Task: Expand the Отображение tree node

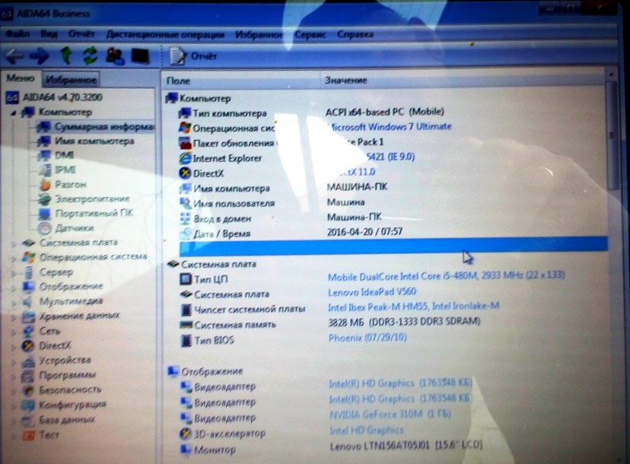Action: [x=13, y=288]
